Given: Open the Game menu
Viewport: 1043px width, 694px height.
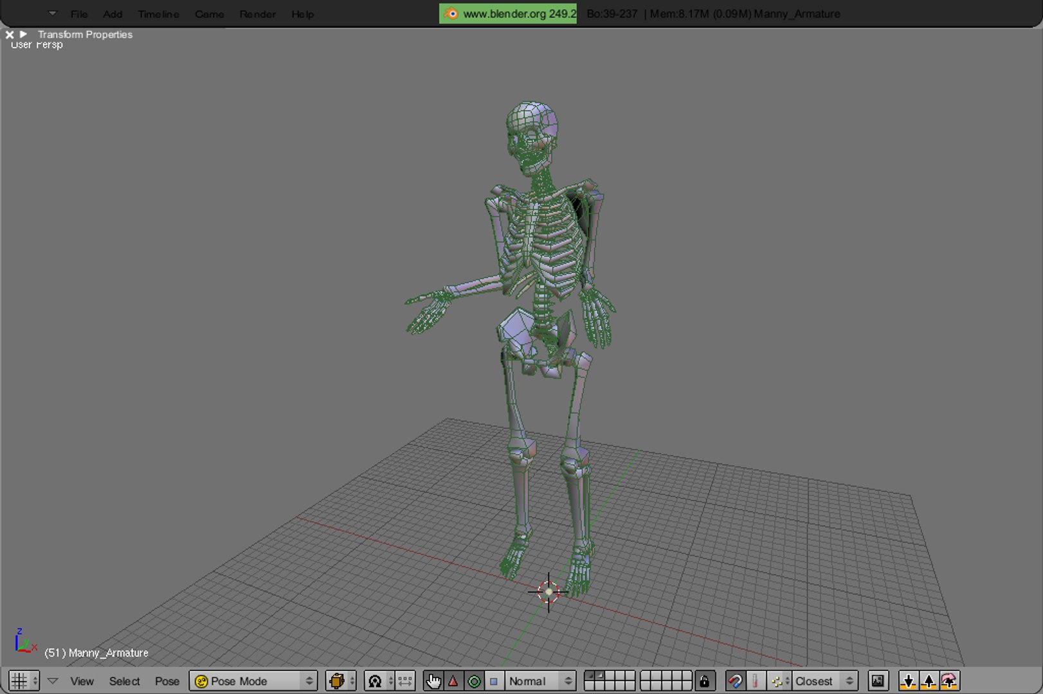Looking at the screenshot, I should (x=210, y=13).
